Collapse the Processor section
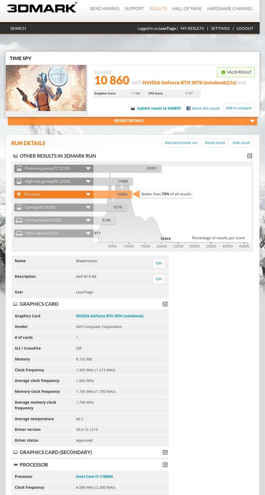The image size is (265, 495). click(x=165, y=465)
